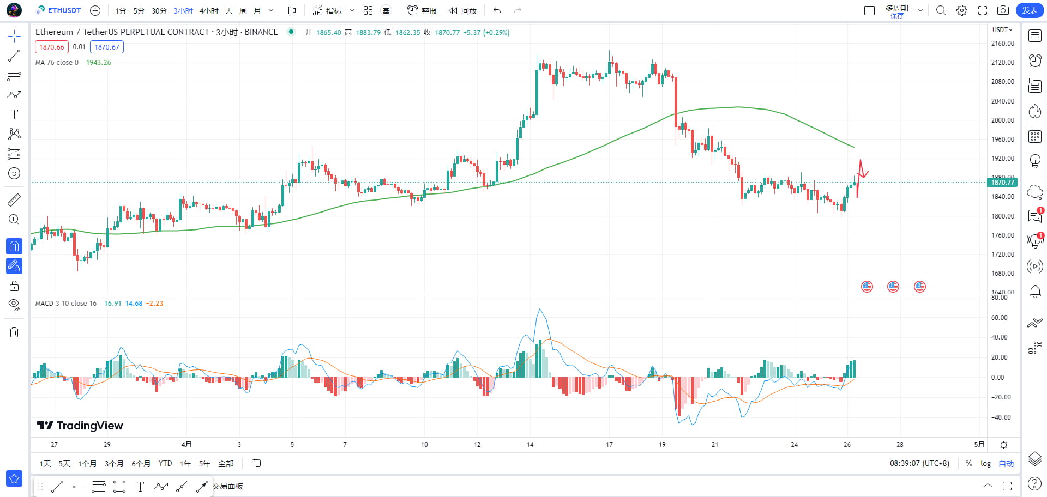The width and height of the screenshot is (1047, 497).
Task: Remove drawings with trash icon
Action: click(x=14, y=332)
